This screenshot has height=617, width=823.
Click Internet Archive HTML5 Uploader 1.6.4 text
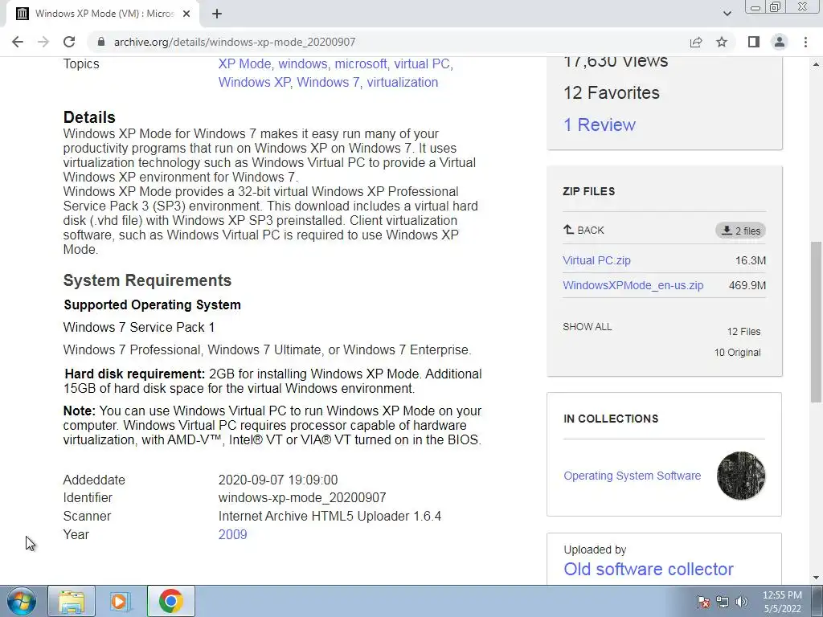click(330, 517)
